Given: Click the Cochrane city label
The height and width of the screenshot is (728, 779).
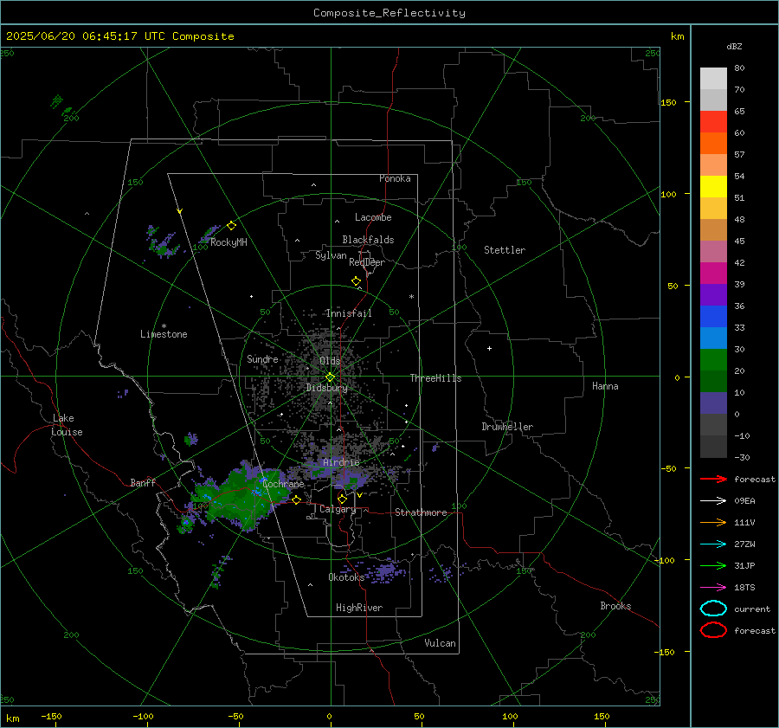Looking at the screenshot, I should coord(283,484).
